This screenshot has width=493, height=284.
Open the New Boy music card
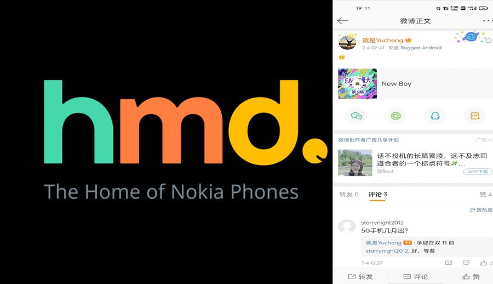pyautogui.click(x=415, y=84)
